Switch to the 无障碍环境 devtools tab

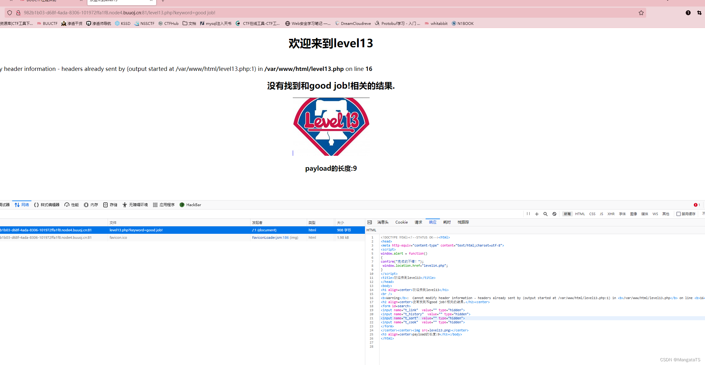coord(135,205)
